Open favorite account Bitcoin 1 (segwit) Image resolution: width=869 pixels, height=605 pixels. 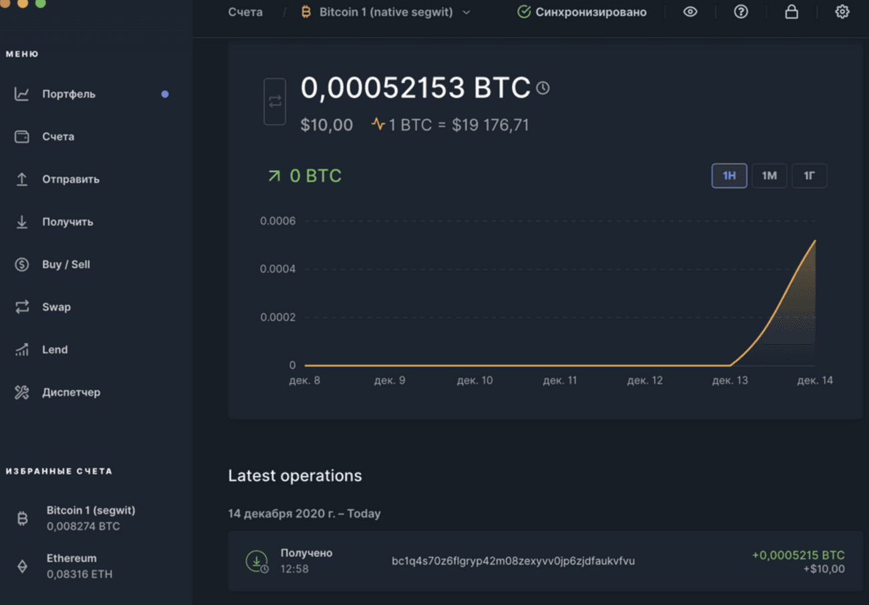(91, 518)
